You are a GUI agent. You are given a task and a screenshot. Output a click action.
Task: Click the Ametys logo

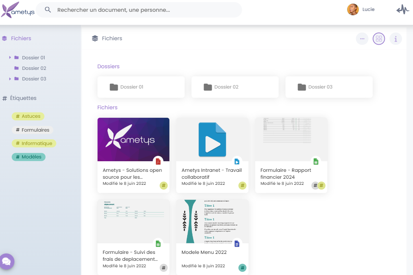point(17,10)
